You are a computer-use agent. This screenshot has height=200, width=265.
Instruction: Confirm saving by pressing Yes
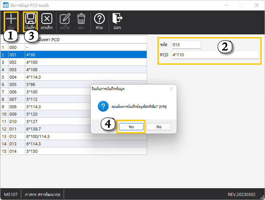pos(131,127)
